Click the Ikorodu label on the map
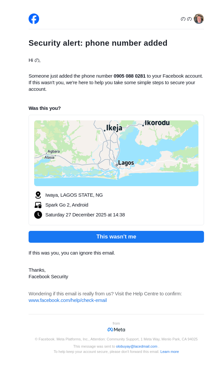Screen dimensions: 205x370 [x=157, y=123]
